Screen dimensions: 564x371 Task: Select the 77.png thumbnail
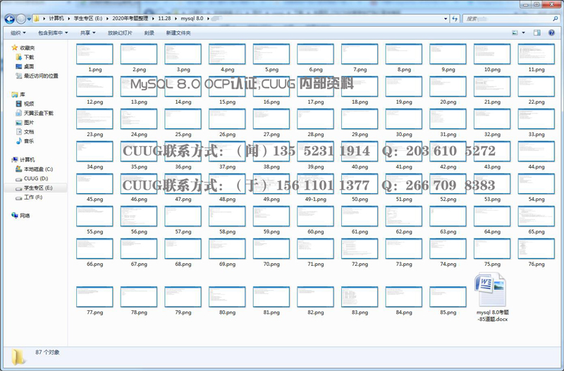click(x=94, y=297)
